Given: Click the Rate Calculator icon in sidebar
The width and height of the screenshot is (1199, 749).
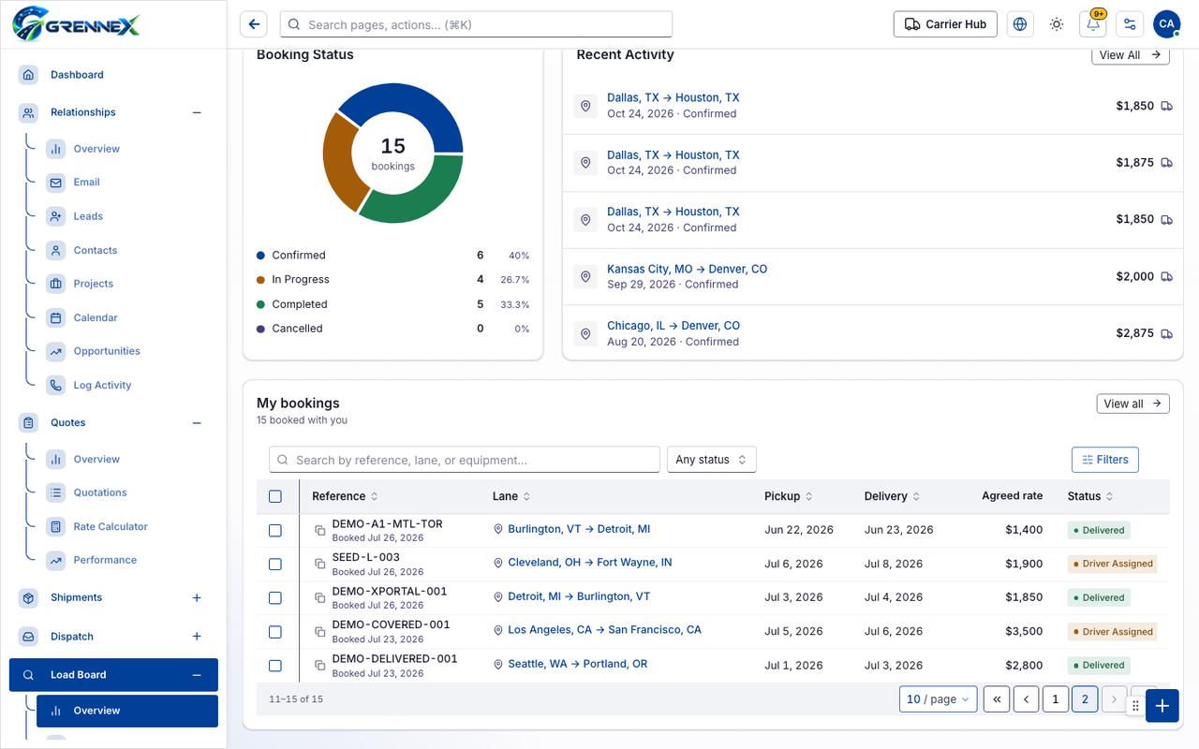Looking at the screenshot, I should [x=56, y=526].
